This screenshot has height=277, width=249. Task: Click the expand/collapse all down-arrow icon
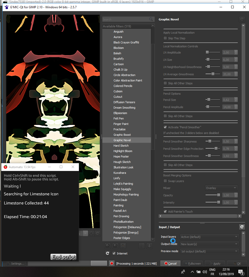tap(149, 245)
